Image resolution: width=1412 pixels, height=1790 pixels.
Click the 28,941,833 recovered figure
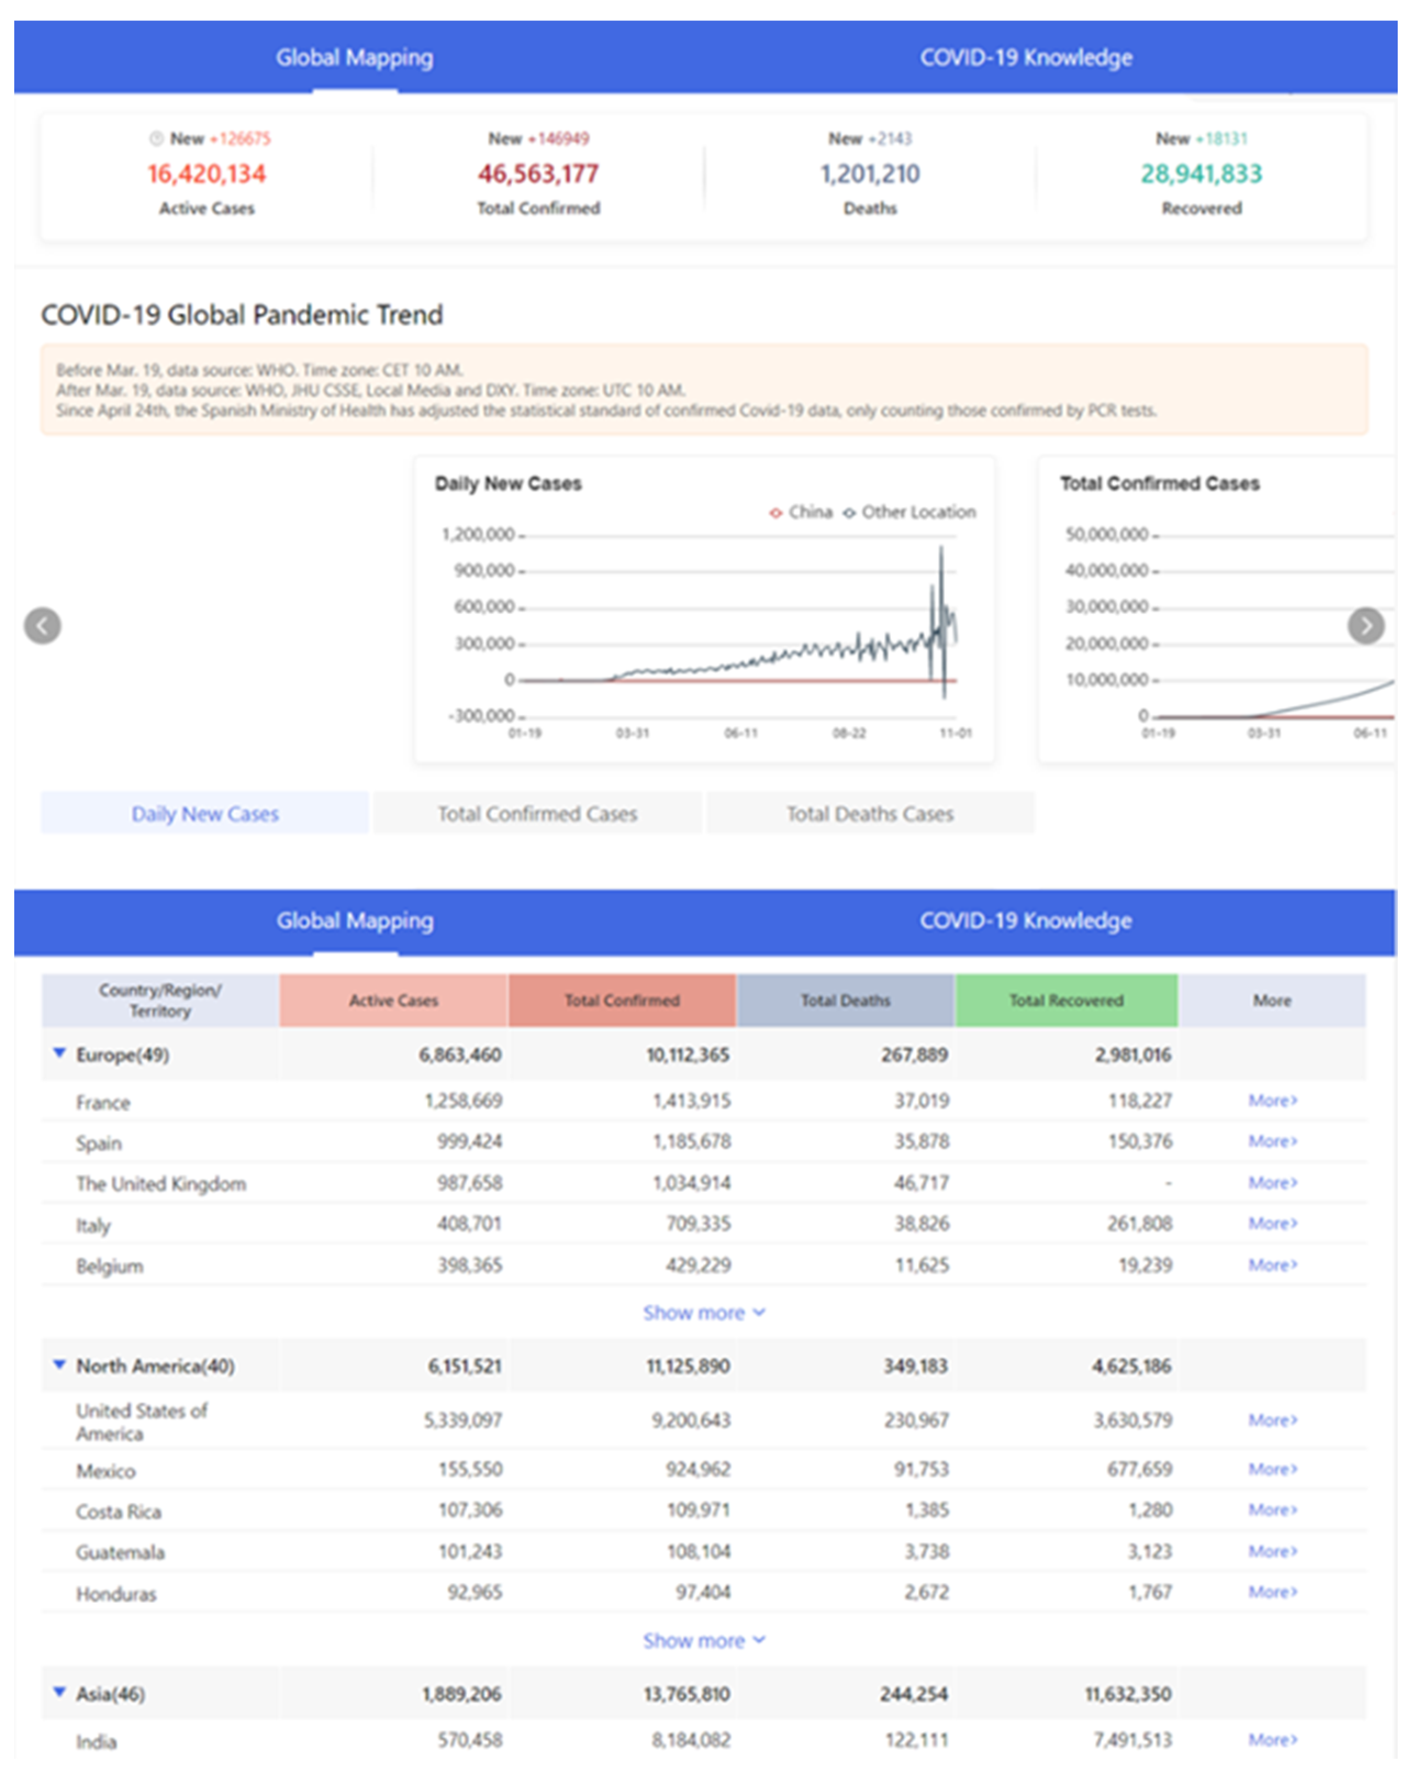pyautogui.click(x=1202, y=174)
